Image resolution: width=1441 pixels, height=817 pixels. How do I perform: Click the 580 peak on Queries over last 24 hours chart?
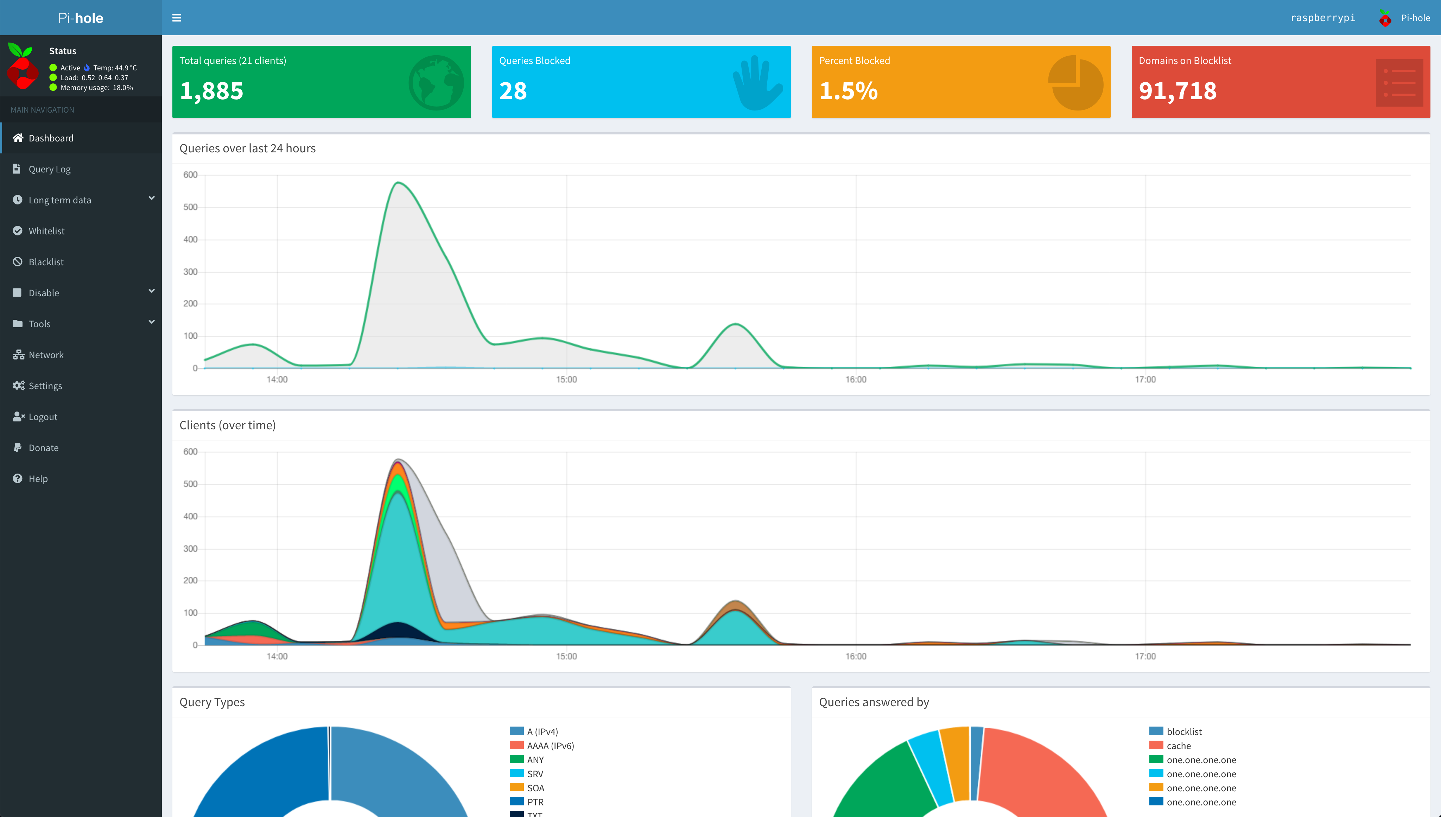tap(398, 182)
